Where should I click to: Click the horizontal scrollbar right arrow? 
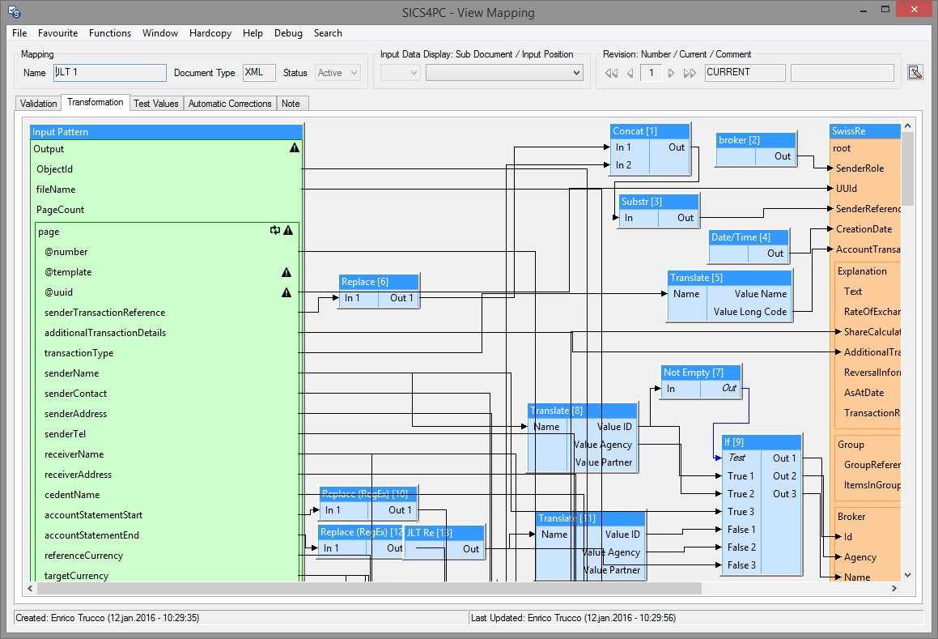pyautogui.click(x=894, y=588)
